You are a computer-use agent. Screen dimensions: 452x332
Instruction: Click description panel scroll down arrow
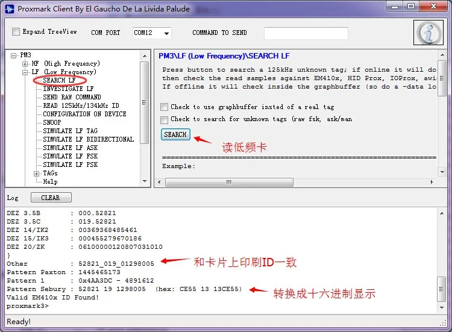[442, 172]
